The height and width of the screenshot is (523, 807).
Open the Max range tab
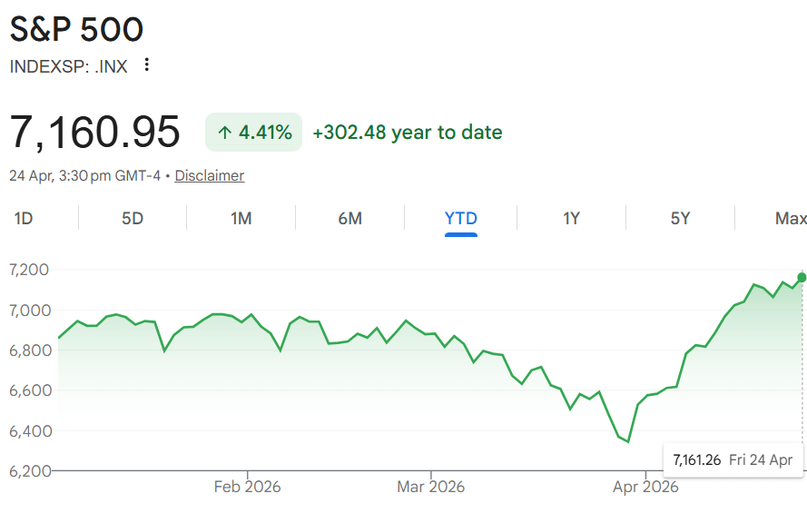791,218
